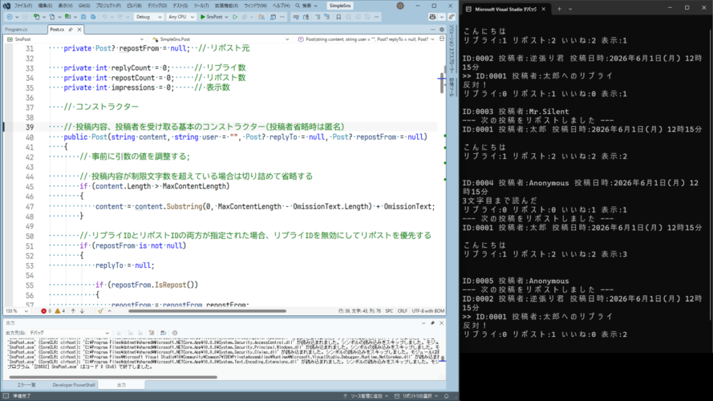
Task: Open the 133 % editor zoom dropdown
Action: pyautogui.click(x=17, y=311)
